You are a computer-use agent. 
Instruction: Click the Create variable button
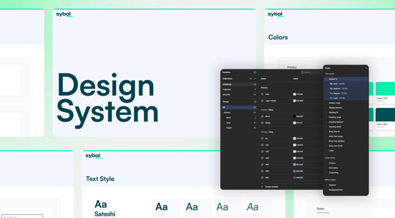point(269,187)
